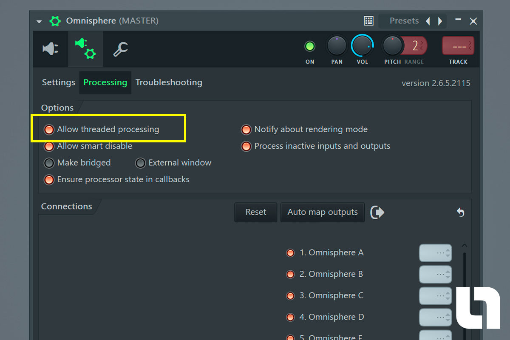
Task: Switch to the Settings tab
Action: click(x=58, y=82)
